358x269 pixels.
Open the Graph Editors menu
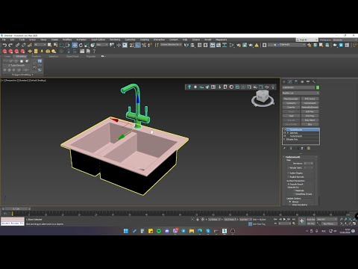click(x=98, y=40)
